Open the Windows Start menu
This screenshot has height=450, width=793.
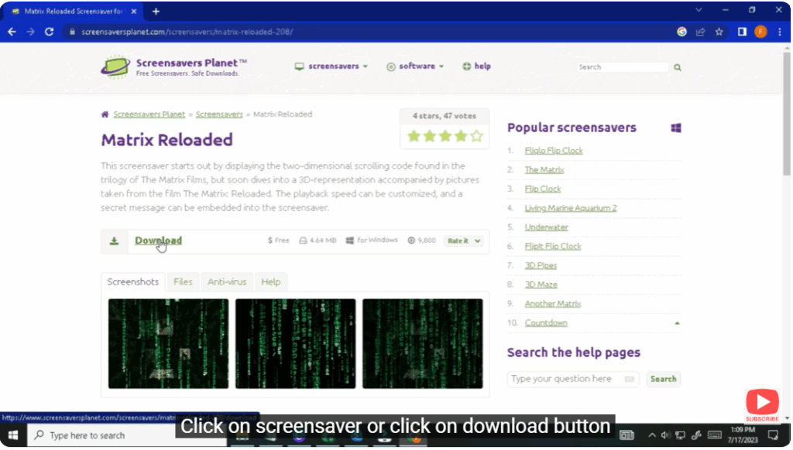click(x=13, y=435)
